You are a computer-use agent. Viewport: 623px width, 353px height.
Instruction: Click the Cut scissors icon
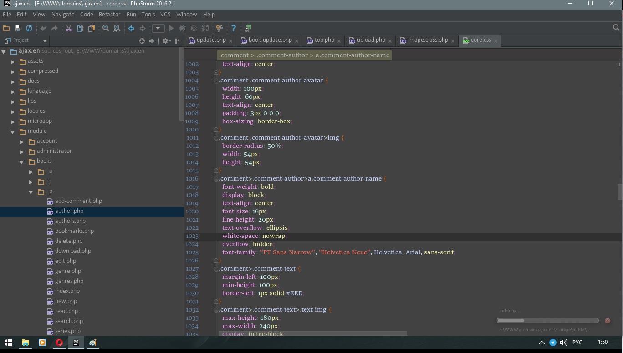pos(69,28)
